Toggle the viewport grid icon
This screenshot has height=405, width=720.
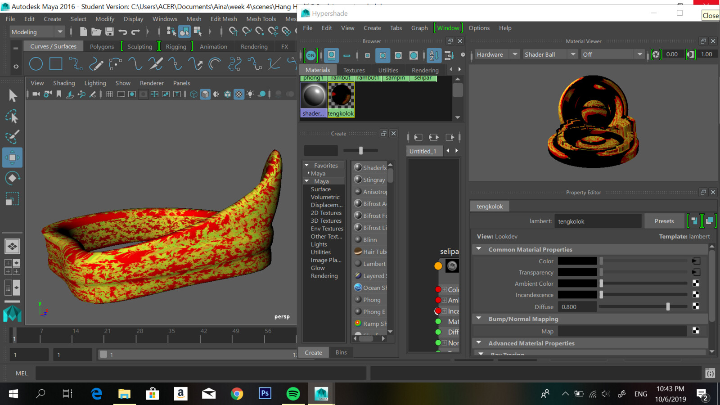click(x=109, y=94)
